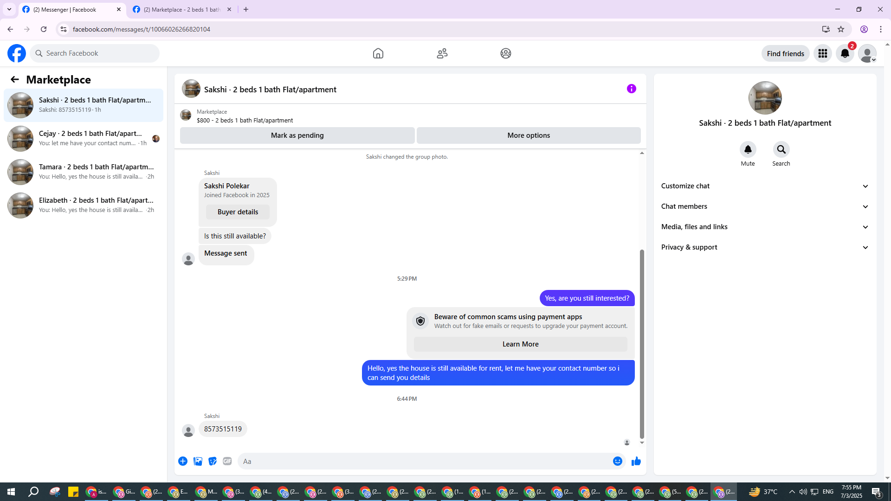The image size is (891, 501).
Task: Expand Chat members section
Action: coord(764,206)
